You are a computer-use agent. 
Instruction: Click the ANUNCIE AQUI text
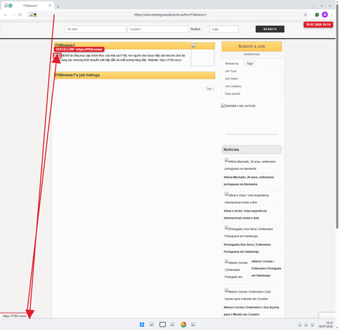[x=252, y=54]
